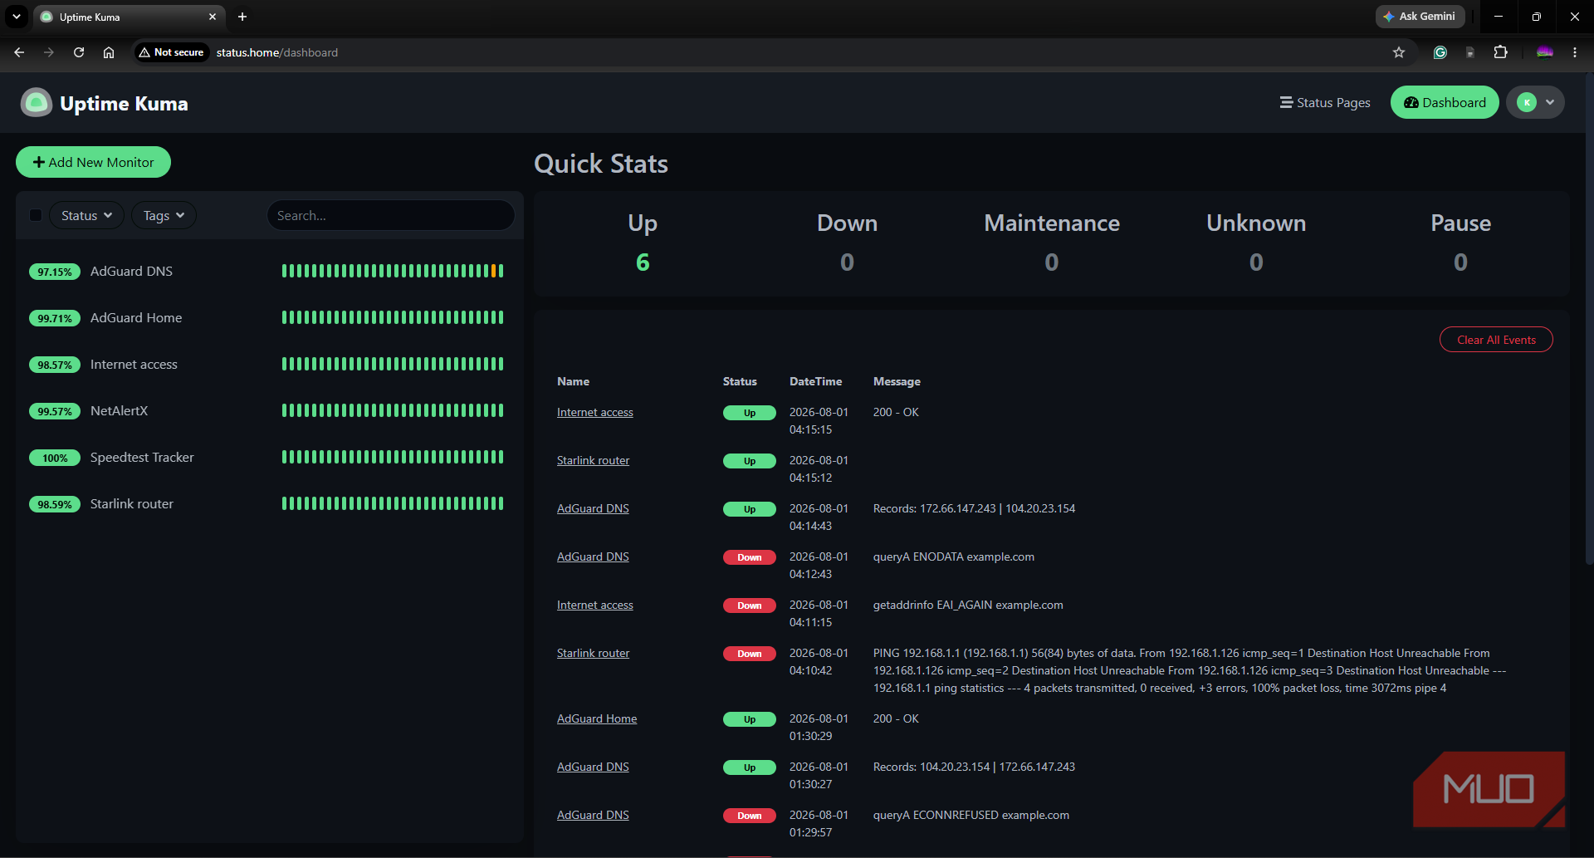Click the browser forward arrow
Screen dimensions: 1594x858
49,52
